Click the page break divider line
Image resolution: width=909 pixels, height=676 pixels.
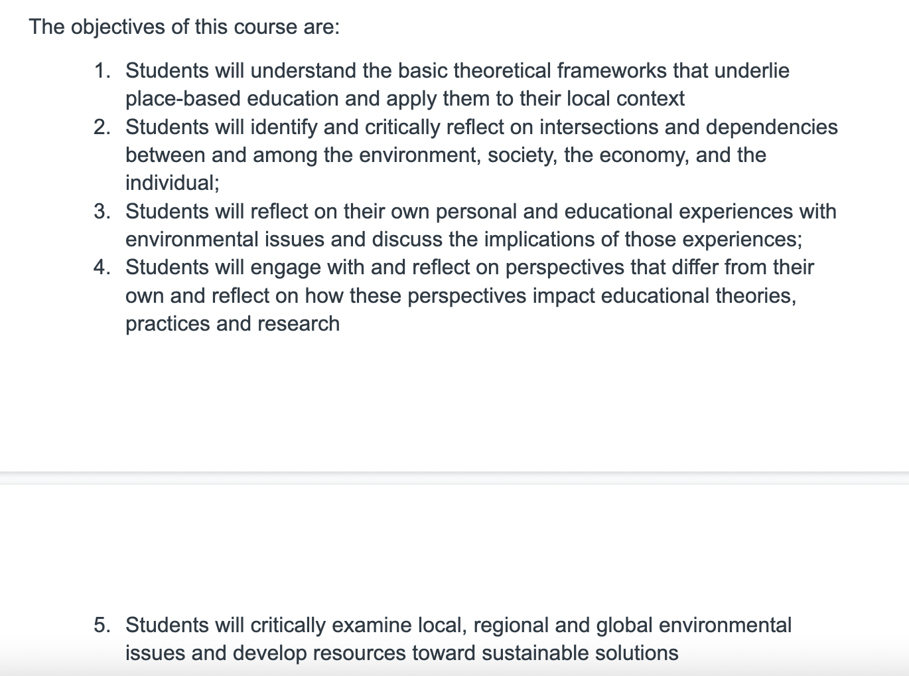coord(454,478)
